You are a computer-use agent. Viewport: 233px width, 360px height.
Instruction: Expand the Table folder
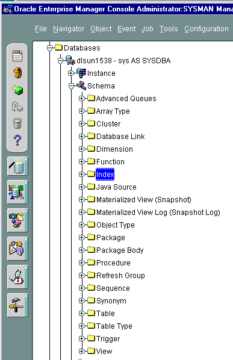coord(81,313)
